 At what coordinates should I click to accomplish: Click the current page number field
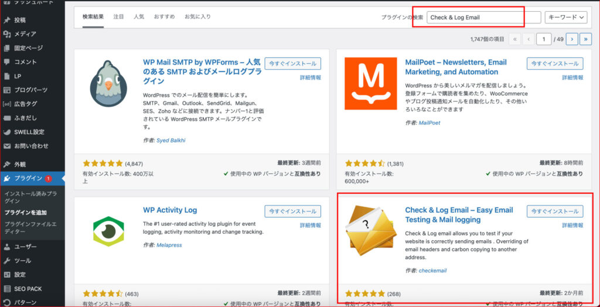(x=544, y=39)
